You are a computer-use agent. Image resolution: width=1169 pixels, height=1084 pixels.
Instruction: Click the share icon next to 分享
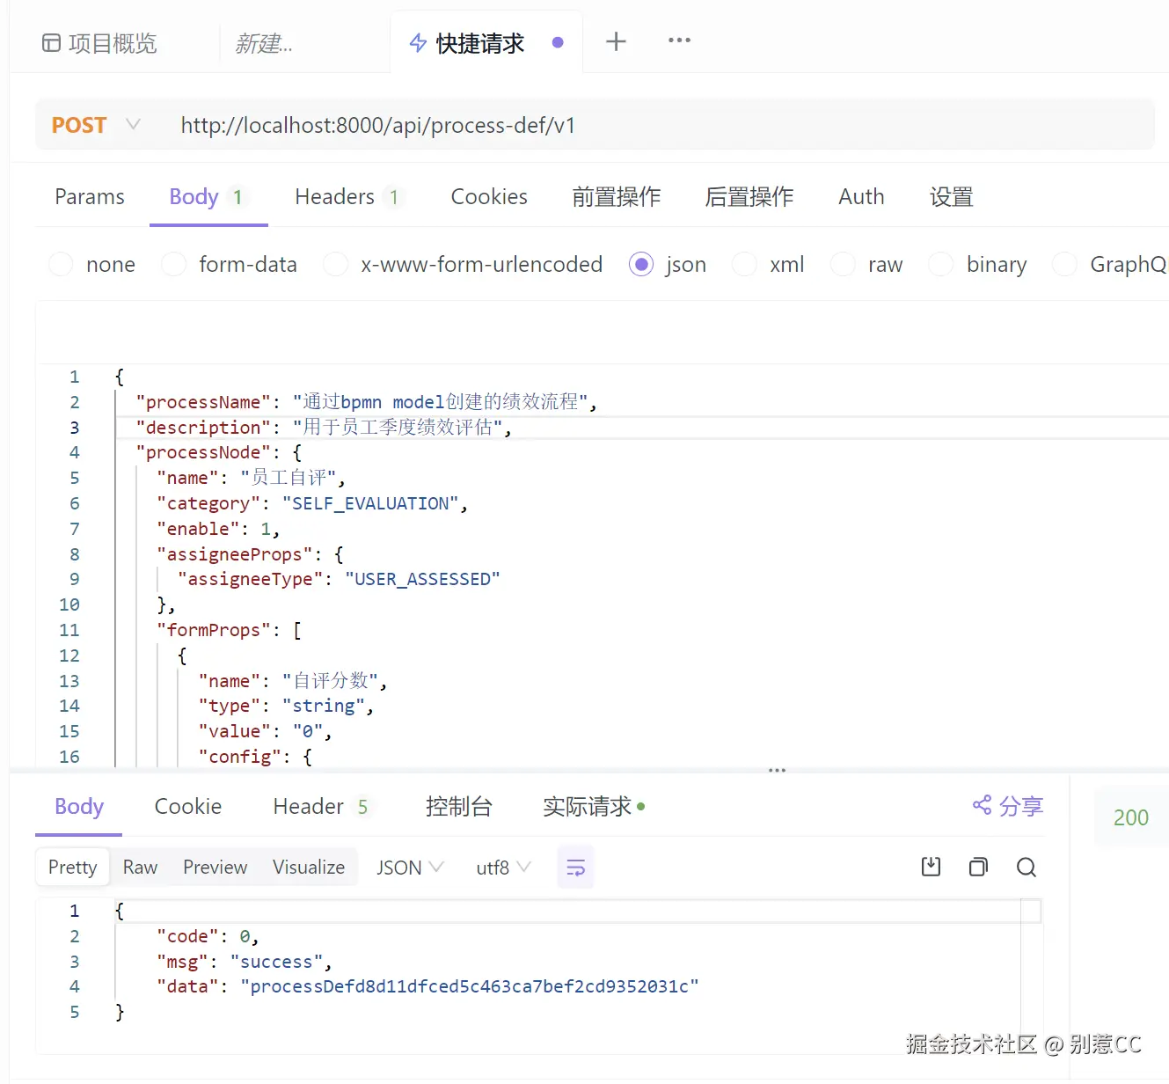pos(982,805)
